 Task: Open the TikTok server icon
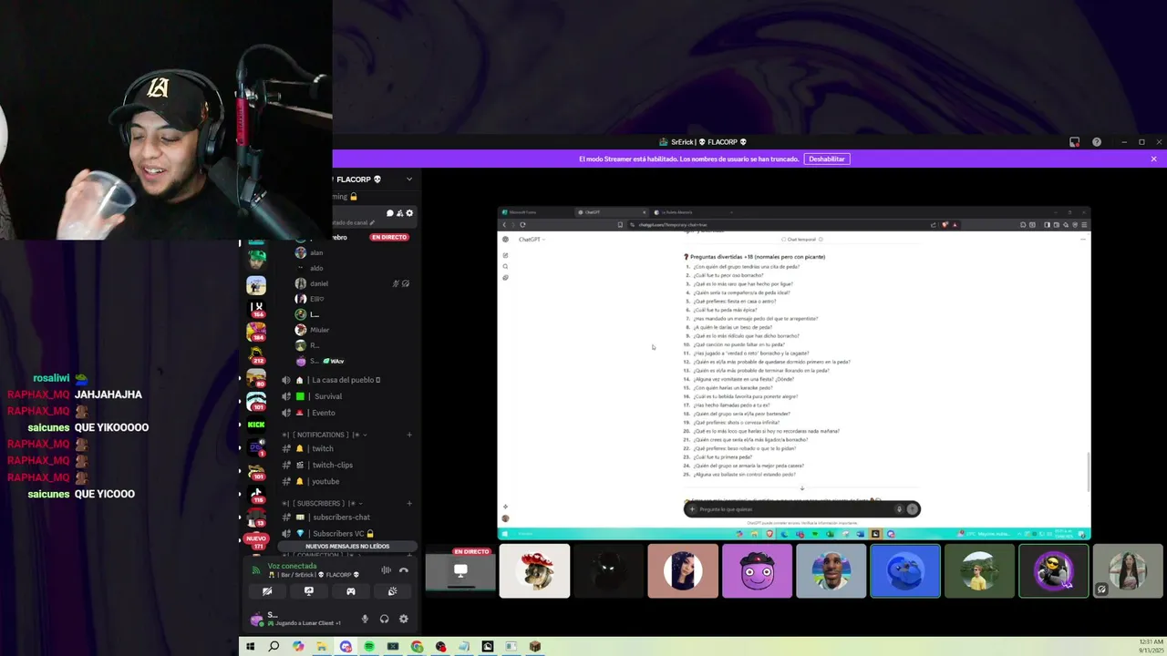tap(256, 493)
